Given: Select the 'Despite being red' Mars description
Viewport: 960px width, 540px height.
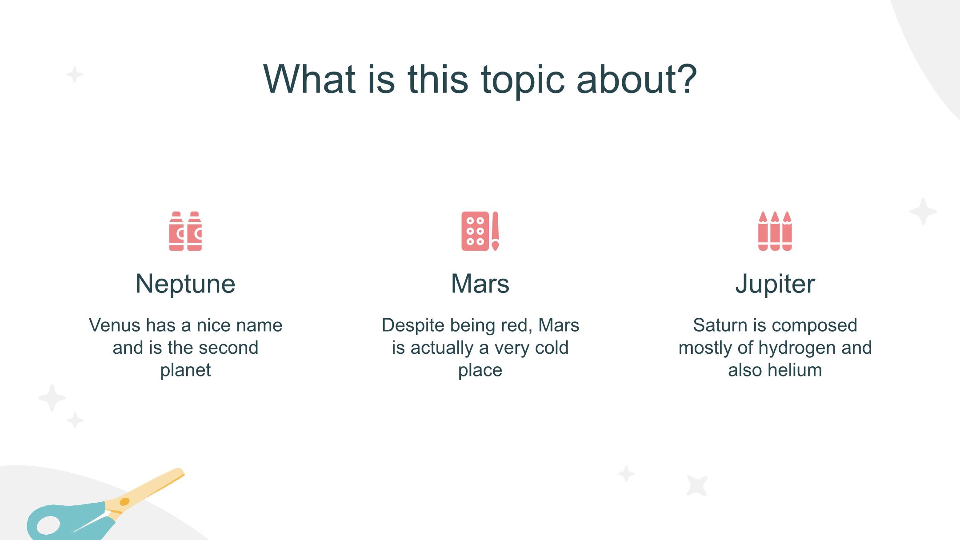Looking at the screenshot, I should coord(480,348).
